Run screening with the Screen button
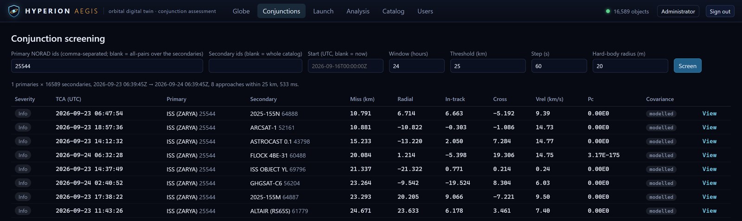 point(687,66)
